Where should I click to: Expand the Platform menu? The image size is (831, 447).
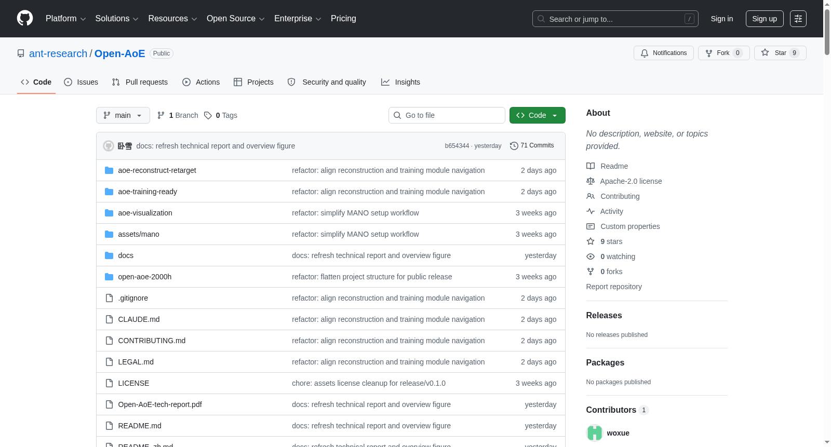point(66,19)
